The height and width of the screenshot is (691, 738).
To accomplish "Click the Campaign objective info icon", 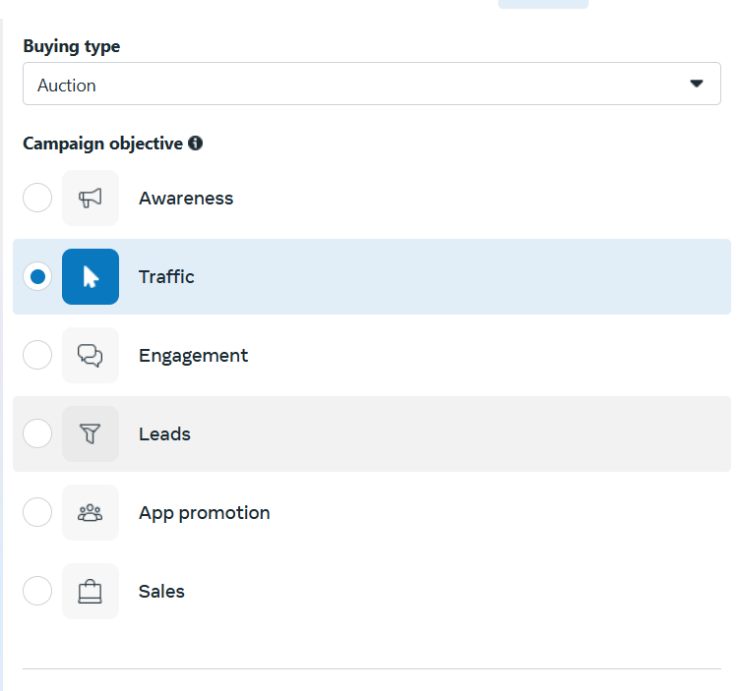I will pyautogui.click(x=195, y=144).
